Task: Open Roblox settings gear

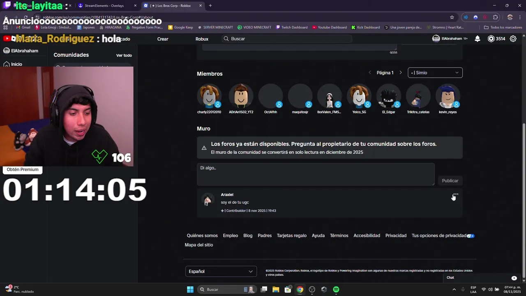Action: [513, 39]
